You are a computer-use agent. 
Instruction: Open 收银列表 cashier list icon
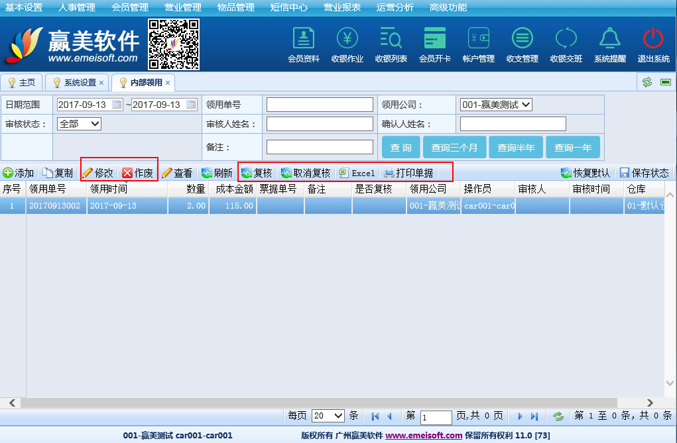click(x=391, y=39)
